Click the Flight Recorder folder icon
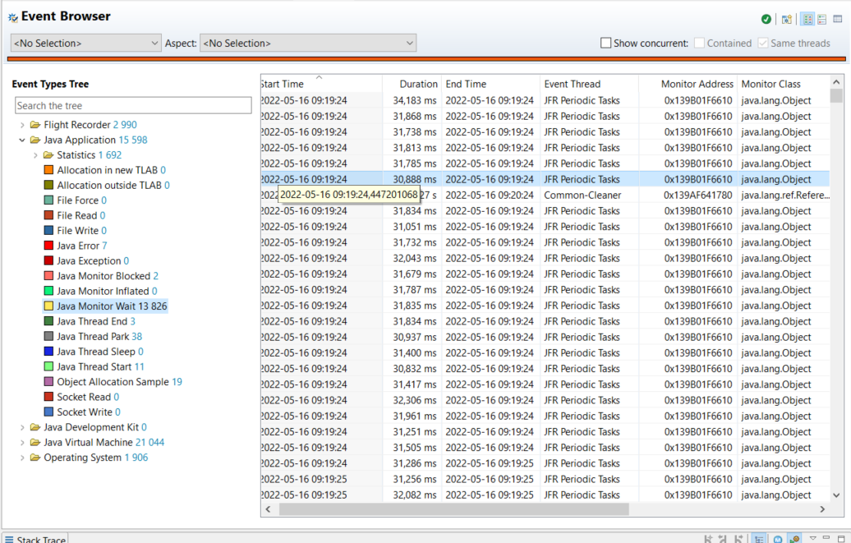The width and height of the screenshot is (851, 543). (35, 125)
